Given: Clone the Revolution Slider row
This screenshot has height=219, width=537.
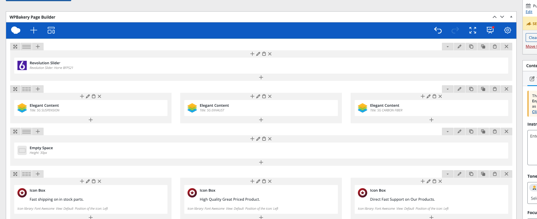Looking at the screenshot, I should (483, 47).
